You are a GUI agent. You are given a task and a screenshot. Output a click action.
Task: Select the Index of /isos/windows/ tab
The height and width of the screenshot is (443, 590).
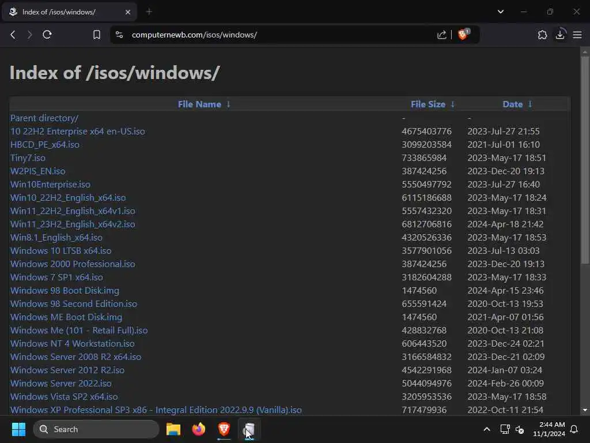pos(69,12)
